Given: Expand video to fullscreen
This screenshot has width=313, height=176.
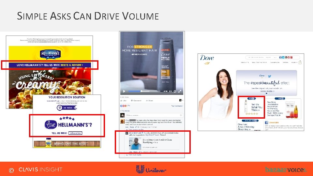Looking at the screenshot, I should 180,91.
